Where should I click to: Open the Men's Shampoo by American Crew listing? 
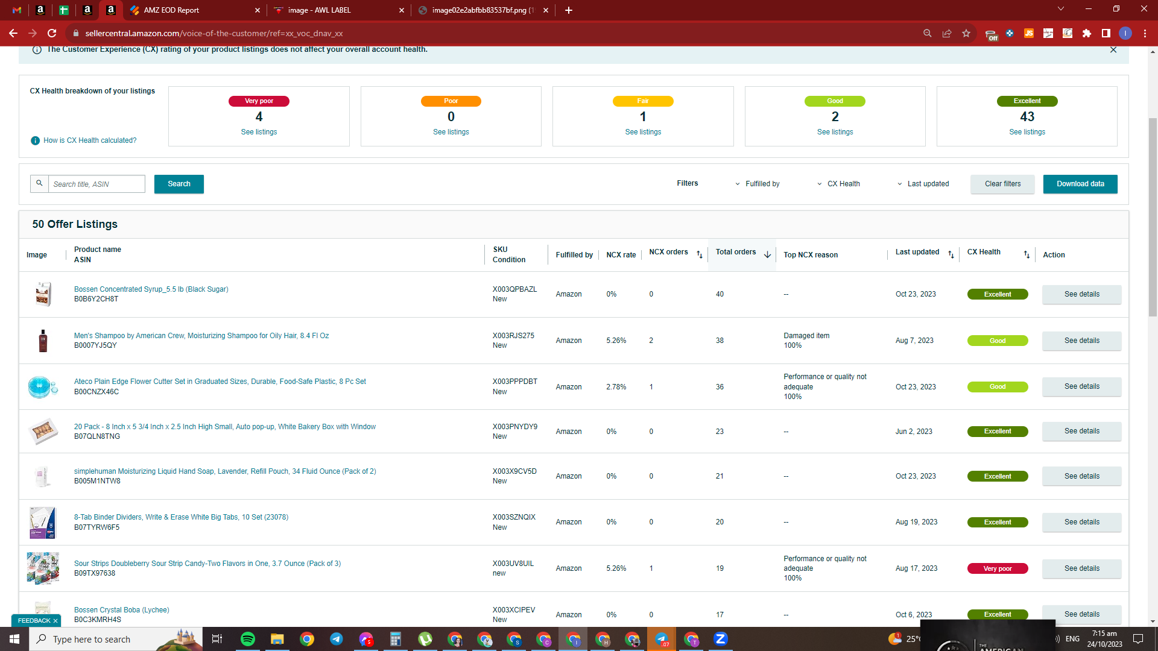pos(201,336)
